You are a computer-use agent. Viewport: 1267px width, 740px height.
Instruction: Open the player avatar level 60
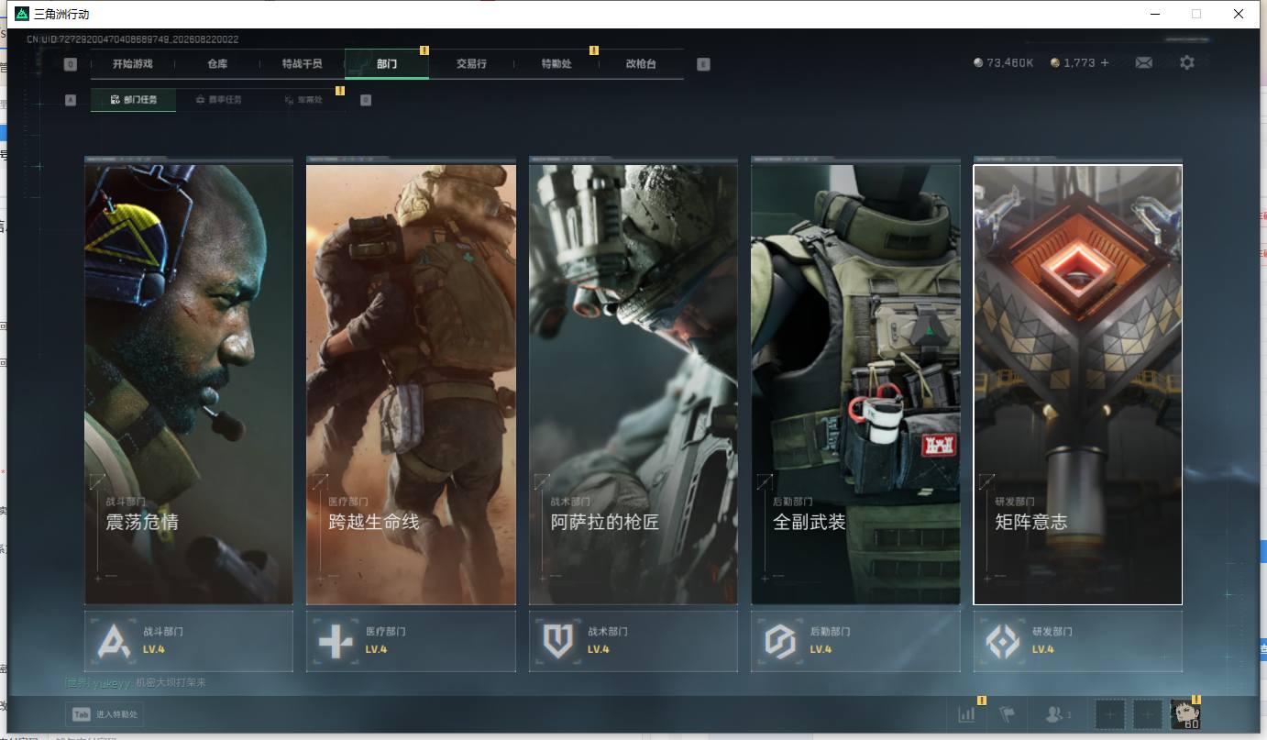(1185, 713)
